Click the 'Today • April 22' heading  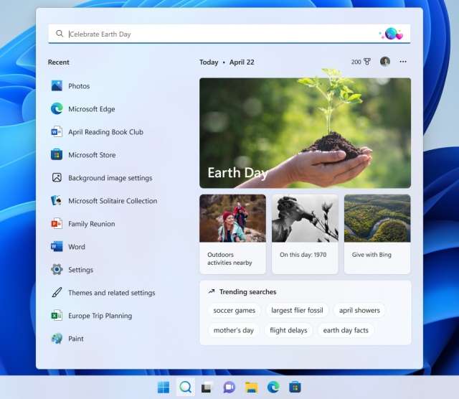227,62
